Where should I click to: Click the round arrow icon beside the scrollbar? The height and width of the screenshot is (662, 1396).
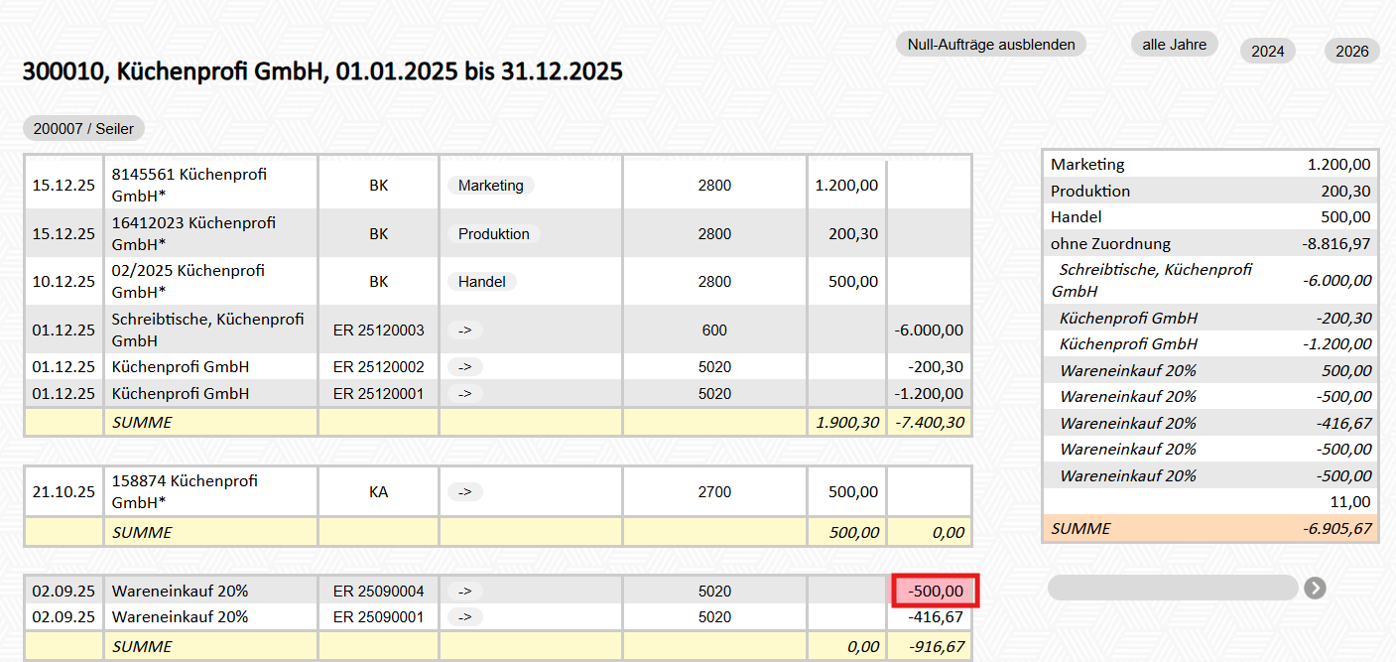(x=1315, y=589)
